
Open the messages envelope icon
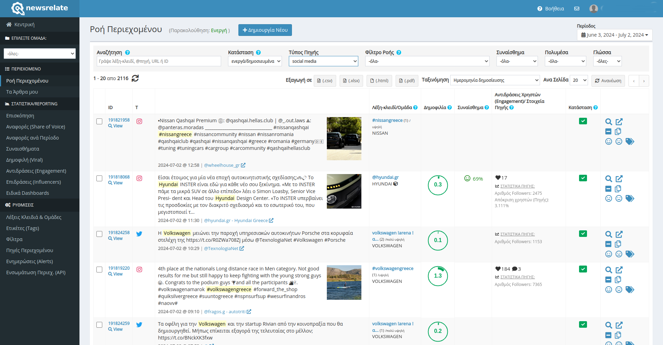coord(577,9)
